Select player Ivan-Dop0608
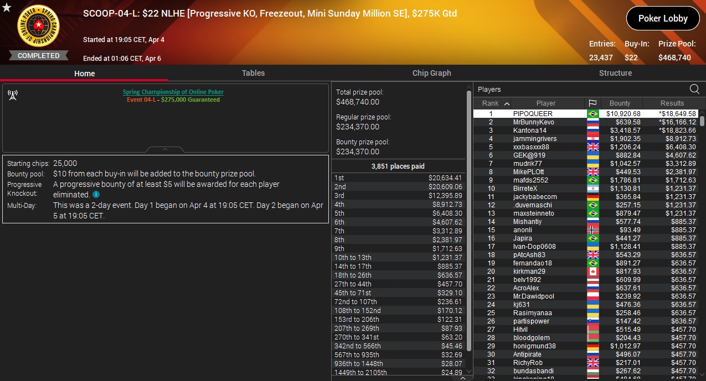The image size is (706, 381). (534, 246)
